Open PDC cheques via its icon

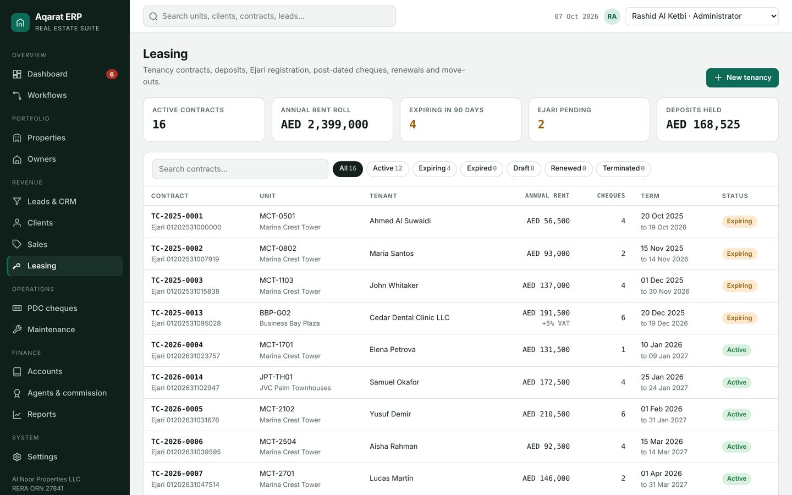[x=17, y=309]
